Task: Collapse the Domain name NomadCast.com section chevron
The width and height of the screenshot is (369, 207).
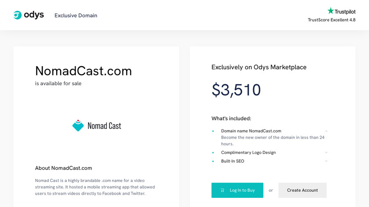Action: click(x=326, y=131)
